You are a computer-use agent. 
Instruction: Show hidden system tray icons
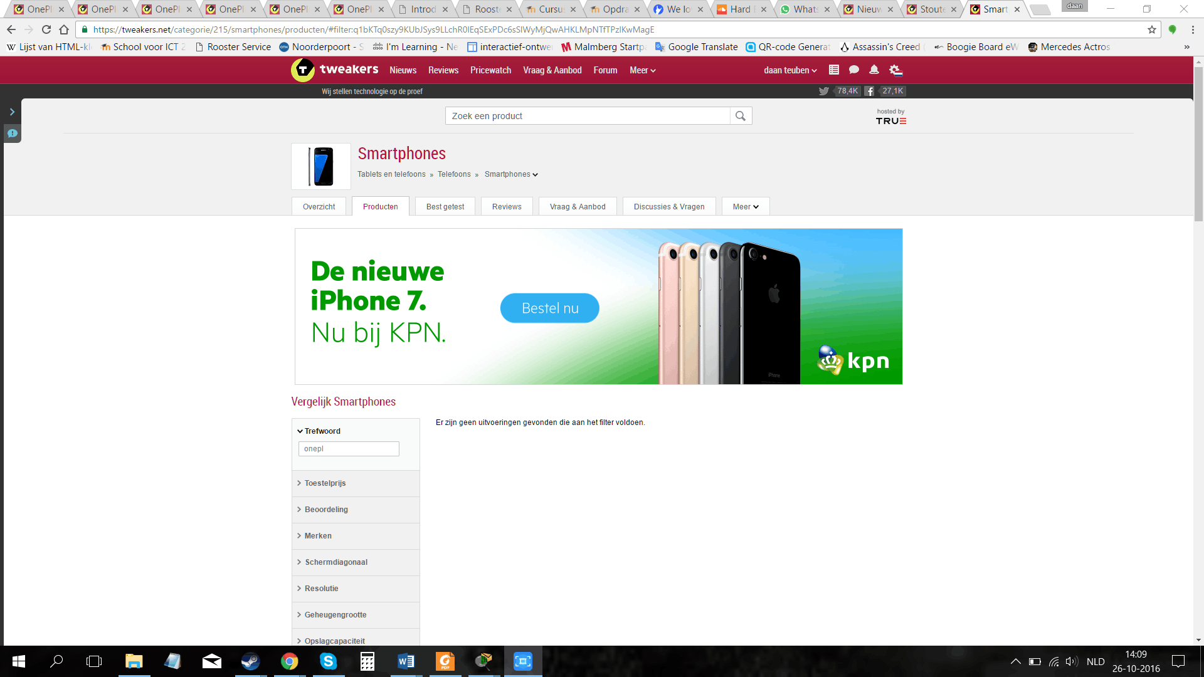1015,661
